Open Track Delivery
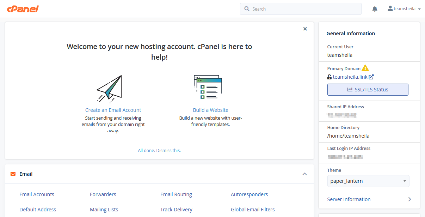Screen dimensions: 425x217 tap(176, 210)
